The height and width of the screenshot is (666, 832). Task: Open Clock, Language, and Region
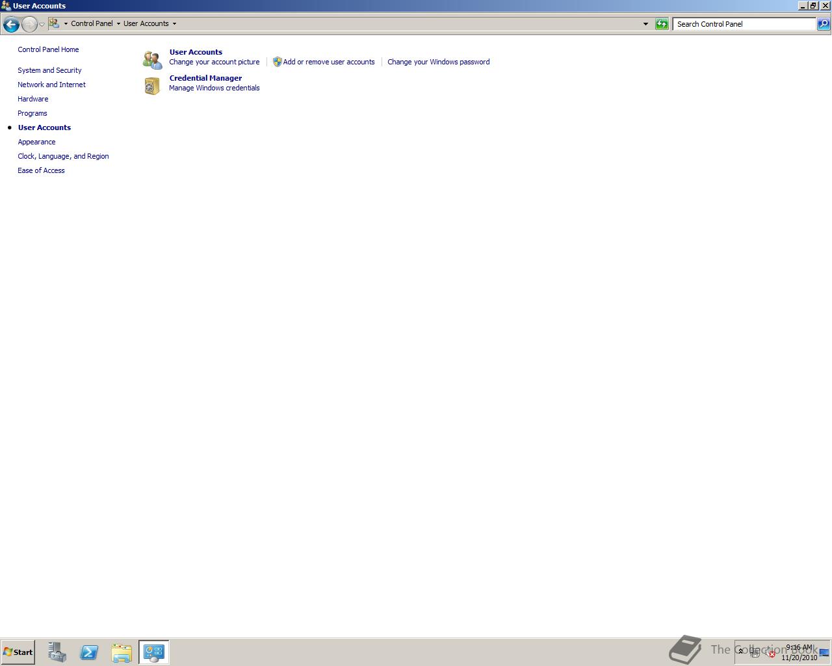63,156
